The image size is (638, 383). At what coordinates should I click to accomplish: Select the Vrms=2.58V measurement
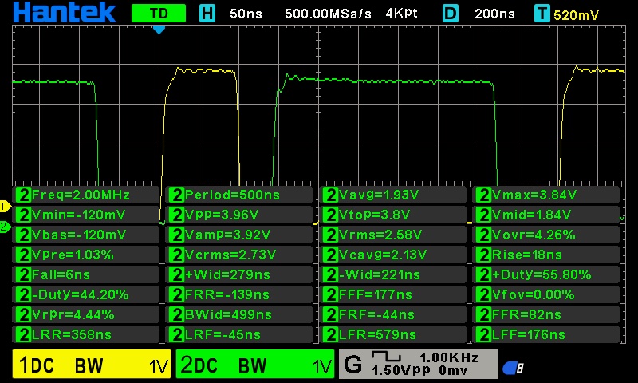(x=393, y=235)
